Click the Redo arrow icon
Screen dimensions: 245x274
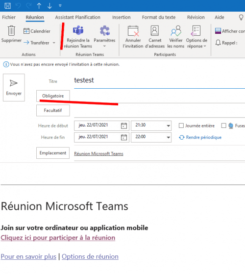(x=28, y=6)
